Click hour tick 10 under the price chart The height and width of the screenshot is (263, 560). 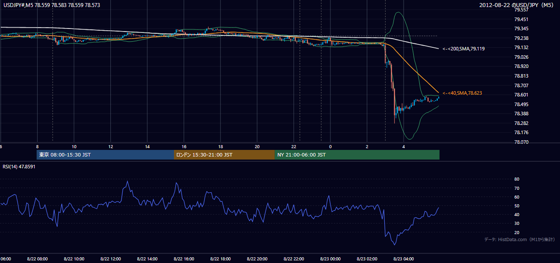(x=74, y=146)
